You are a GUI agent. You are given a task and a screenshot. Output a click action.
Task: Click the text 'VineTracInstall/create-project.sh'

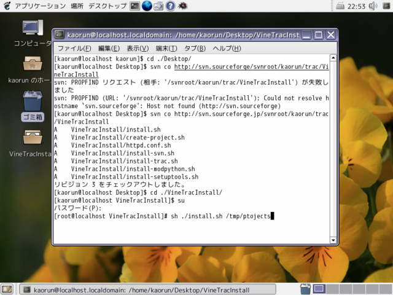(128, 138)
